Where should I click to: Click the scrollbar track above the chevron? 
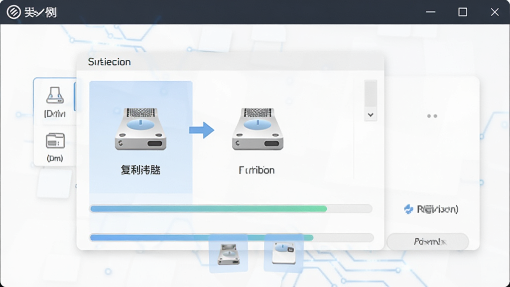[371, 93]
